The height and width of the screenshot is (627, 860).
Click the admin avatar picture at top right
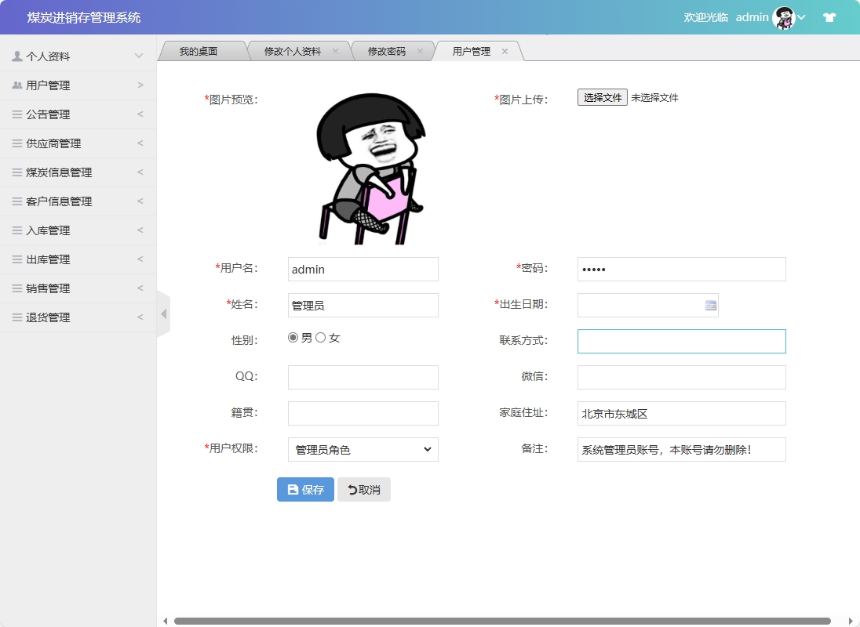783,16
